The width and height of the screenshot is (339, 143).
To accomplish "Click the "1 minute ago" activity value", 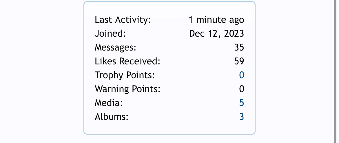I will [x=216, y=20].
